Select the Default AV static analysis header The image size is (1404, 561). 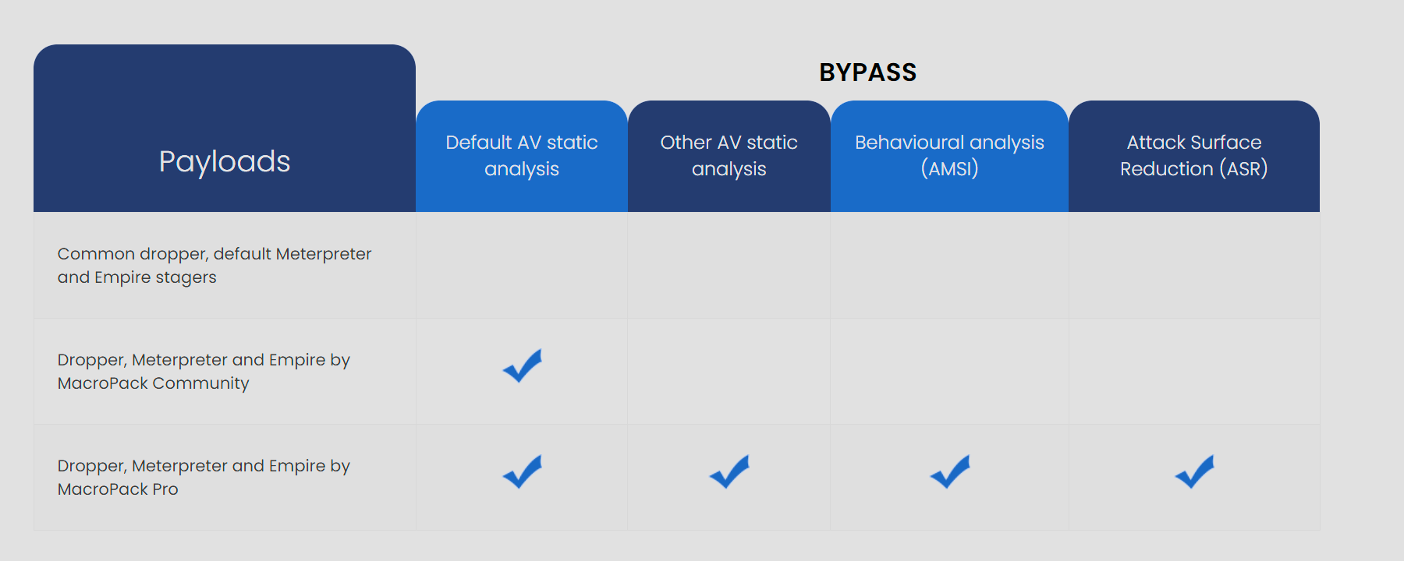coord(522,156)
